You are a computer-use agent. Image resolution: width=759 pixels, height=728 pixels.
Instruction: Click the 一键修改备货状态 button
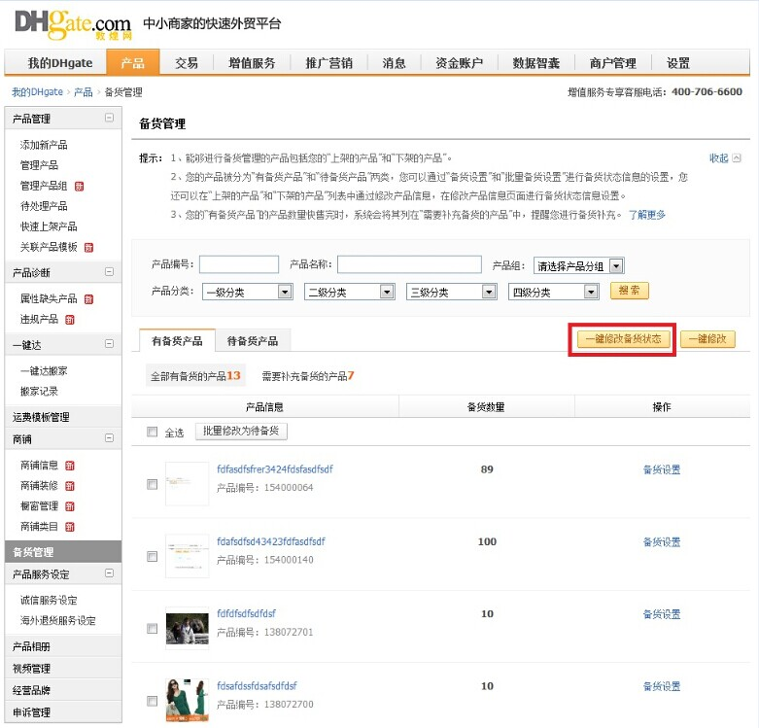[x=624, y=339]
